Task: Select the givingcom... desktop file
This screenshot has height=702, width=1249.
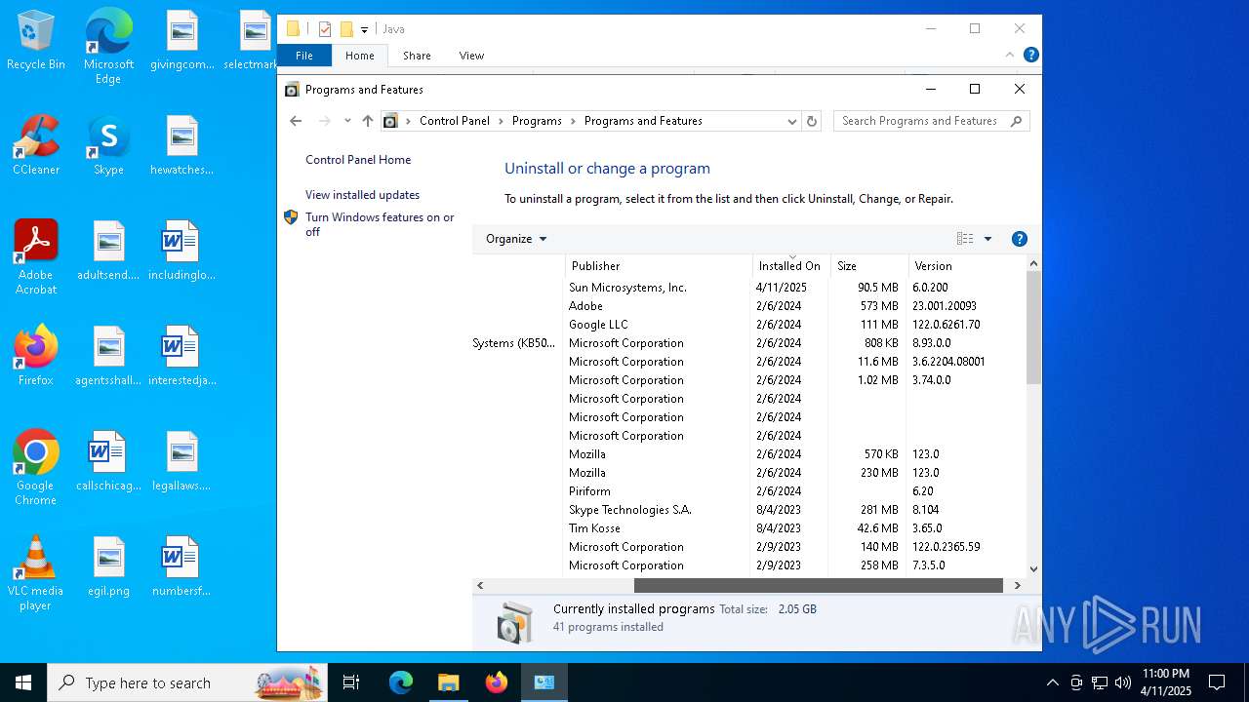Action: click(181, 41)
